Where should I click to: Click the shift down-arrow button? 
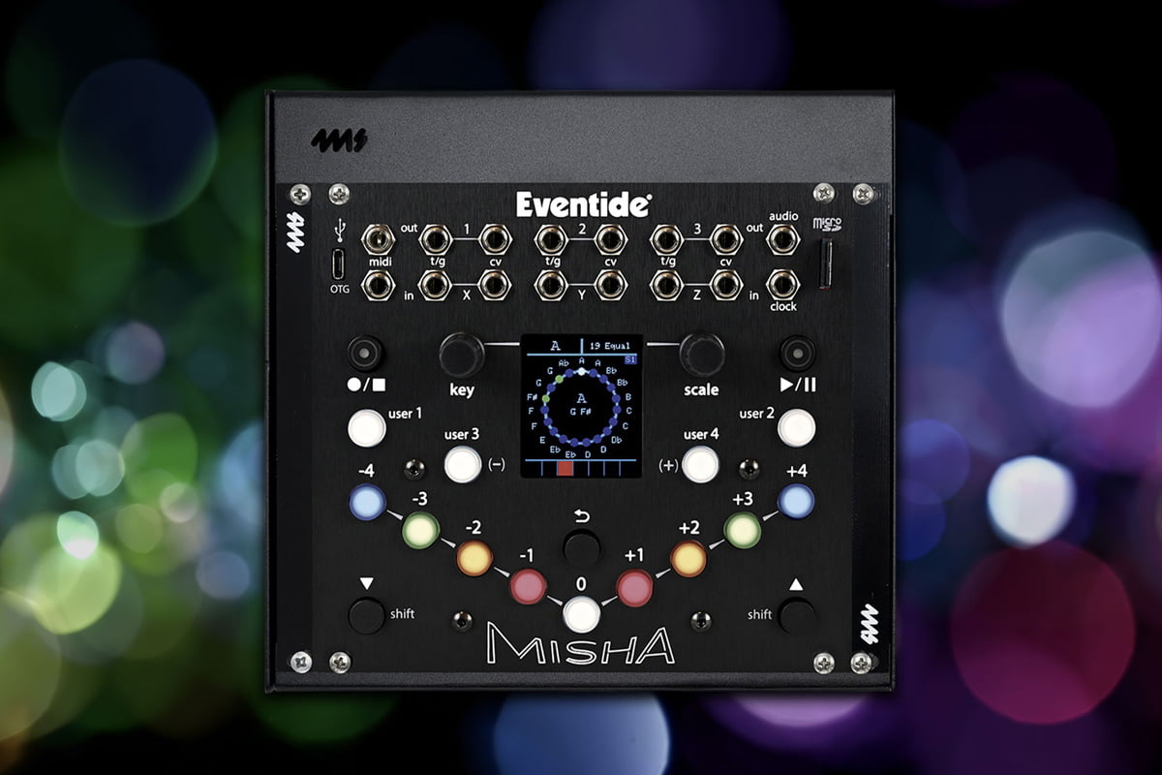367,615
